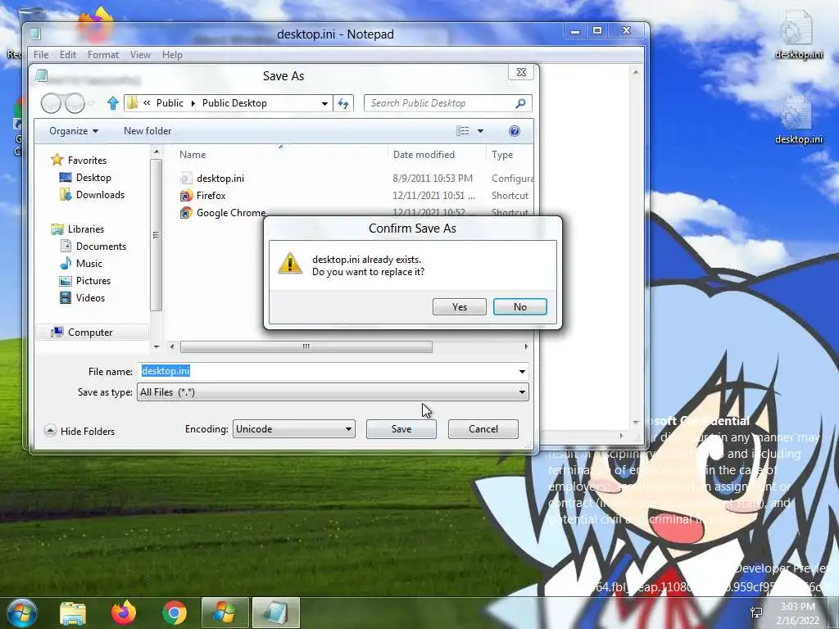Launch Google Chrome from the taskbar
The width and height of the screenshot is (839, 629).
(174, 613)
